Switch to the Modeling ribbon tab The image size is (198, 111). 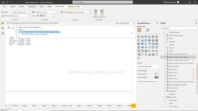(x=32, y=6)
